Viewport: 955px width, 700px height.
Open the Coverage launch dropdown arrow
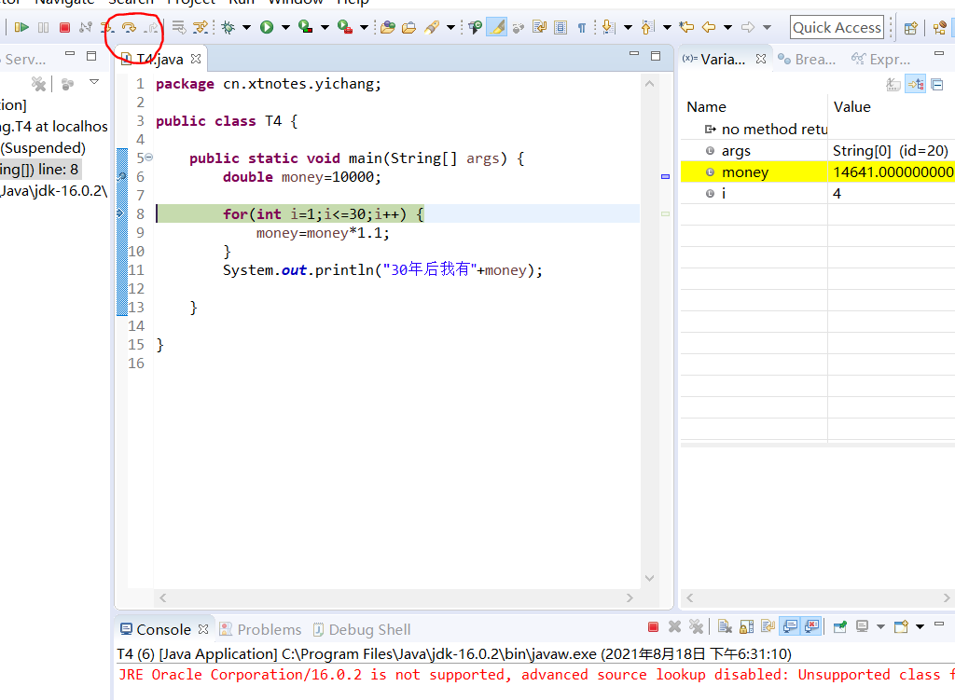point(325,27)
